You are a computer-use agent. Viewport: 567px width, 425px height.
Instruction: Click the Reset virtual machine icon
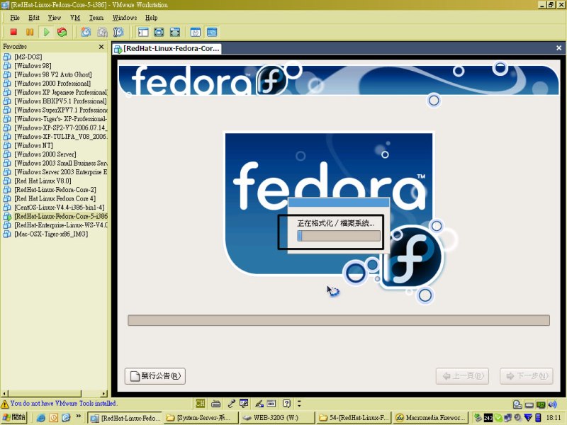62,32
